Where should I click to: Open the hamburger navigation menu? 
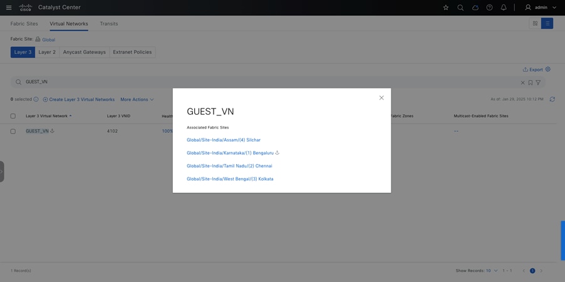pyautogui.click(x=9, y=8)
